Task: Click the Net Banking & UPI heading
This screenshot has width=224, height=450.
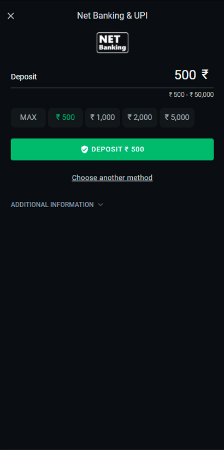Action: (112, 16)
